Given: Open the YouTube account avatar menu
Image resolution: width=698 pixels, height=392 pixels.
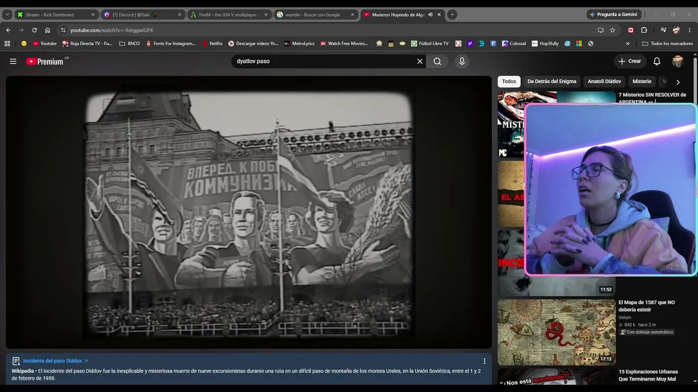Looking at the screenshot, I should tap(678, 62).
